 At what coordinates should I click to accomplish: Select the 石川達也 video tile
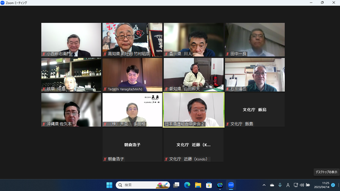[255, 75]
